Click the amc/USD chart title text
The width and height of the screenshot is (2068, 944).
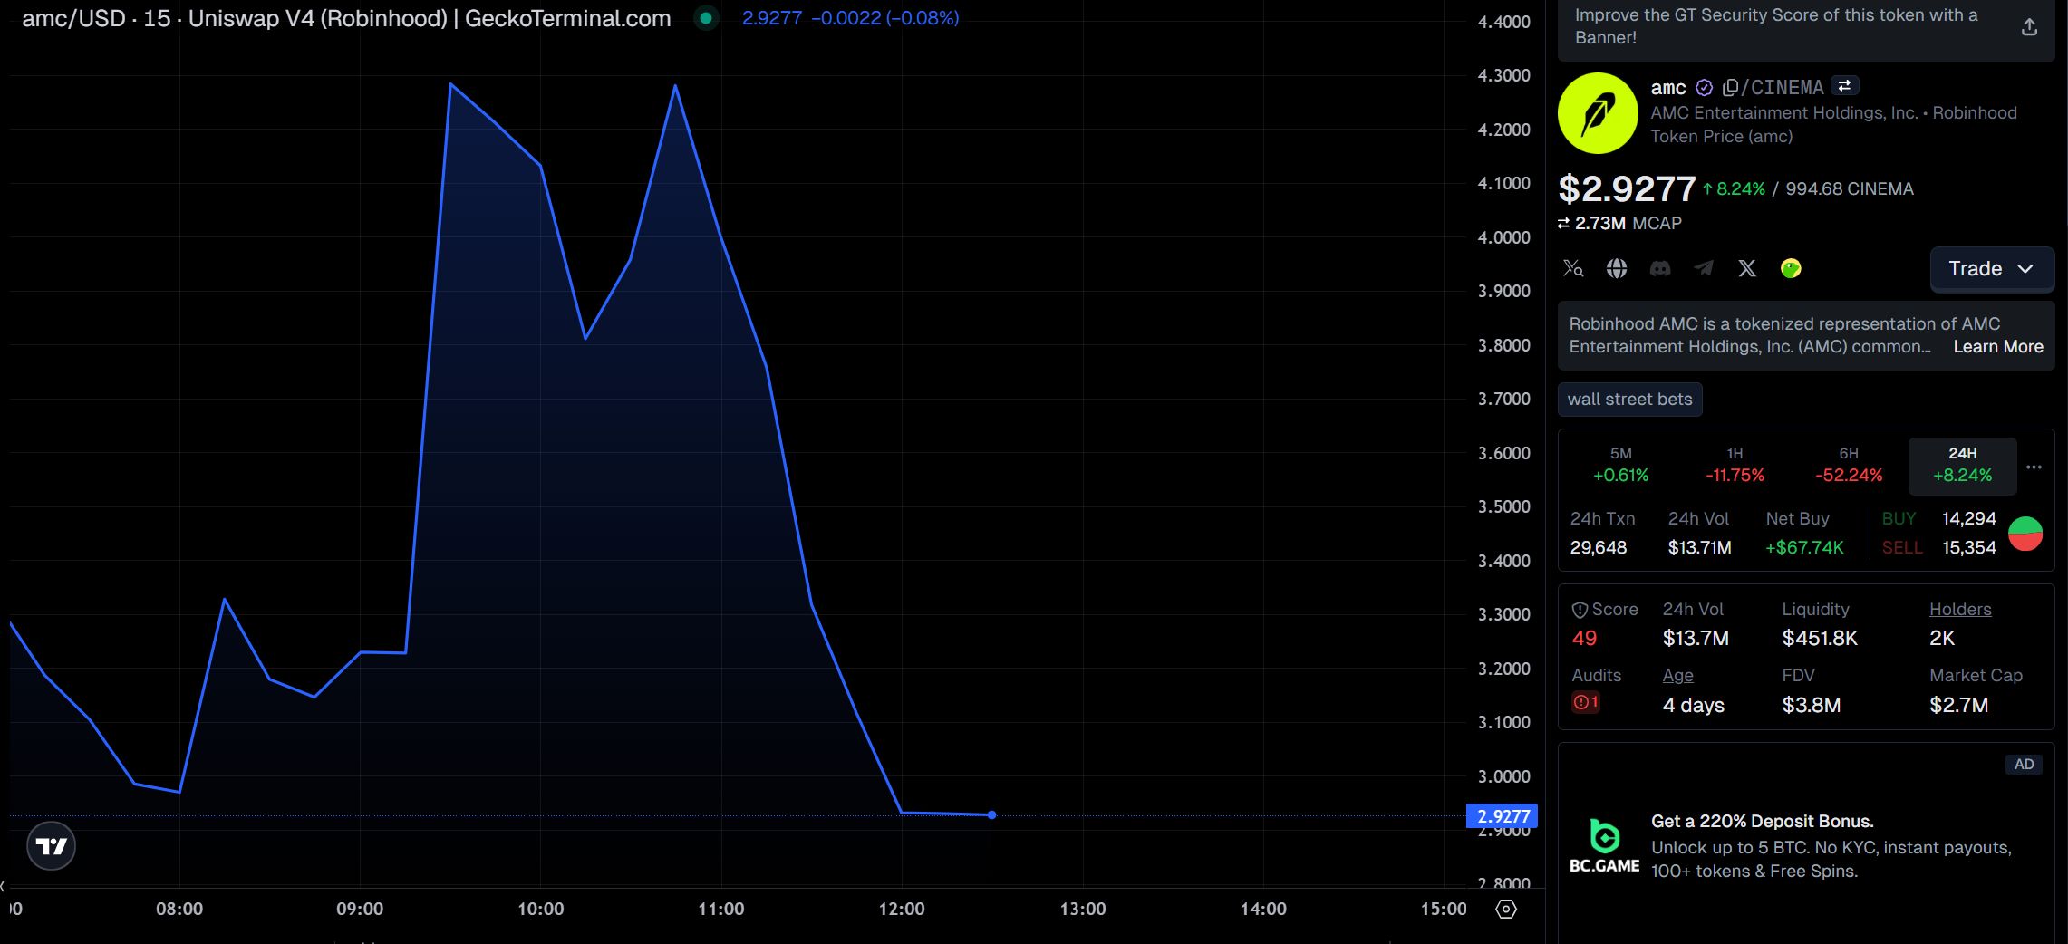[346, 18]
